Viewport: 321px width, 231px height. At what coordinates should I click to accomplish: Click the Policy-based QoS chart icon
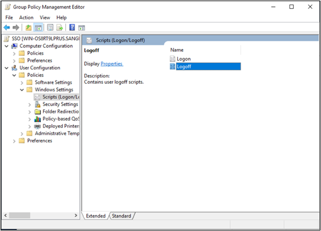click(37, 119)
